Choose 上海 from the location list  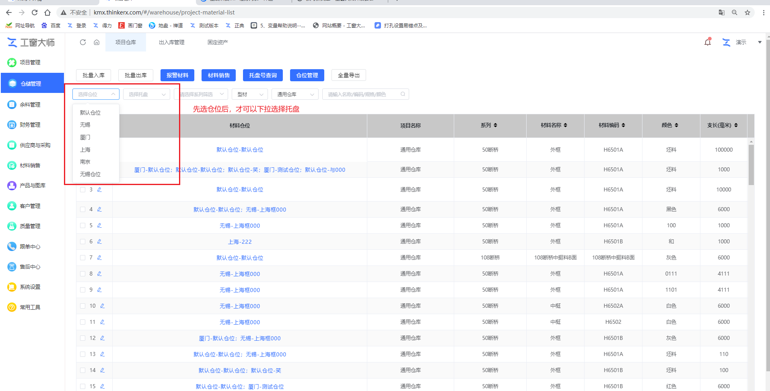(x=85, y=150)
